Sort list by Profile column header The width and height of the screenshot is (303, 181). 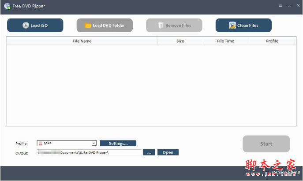point(272,41)
